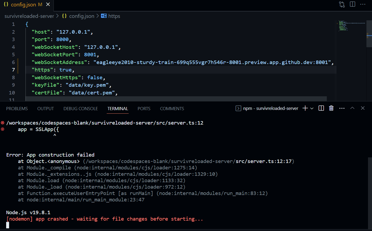Click the value false after "webSocketHttps"
372x231 pixels.
click(x=95, y=78)
